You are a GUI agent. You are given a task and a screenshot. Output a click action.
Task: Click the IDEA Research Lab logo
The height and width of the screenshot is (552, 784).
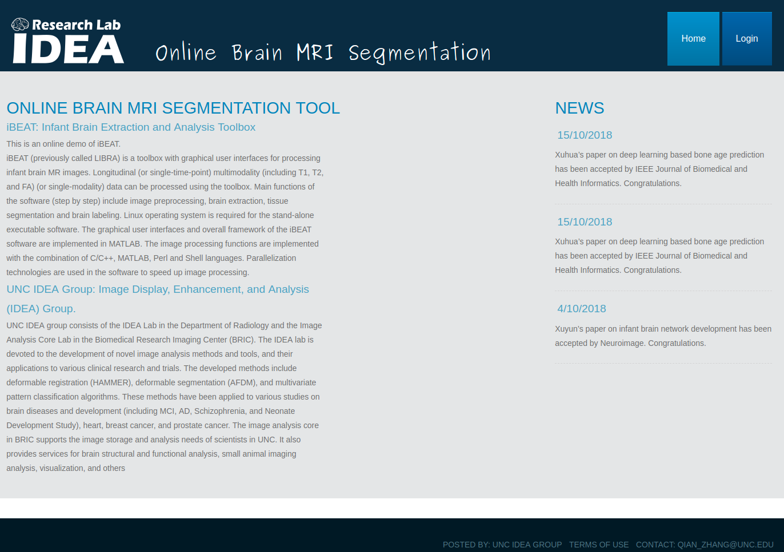click(x=67, y=41)
